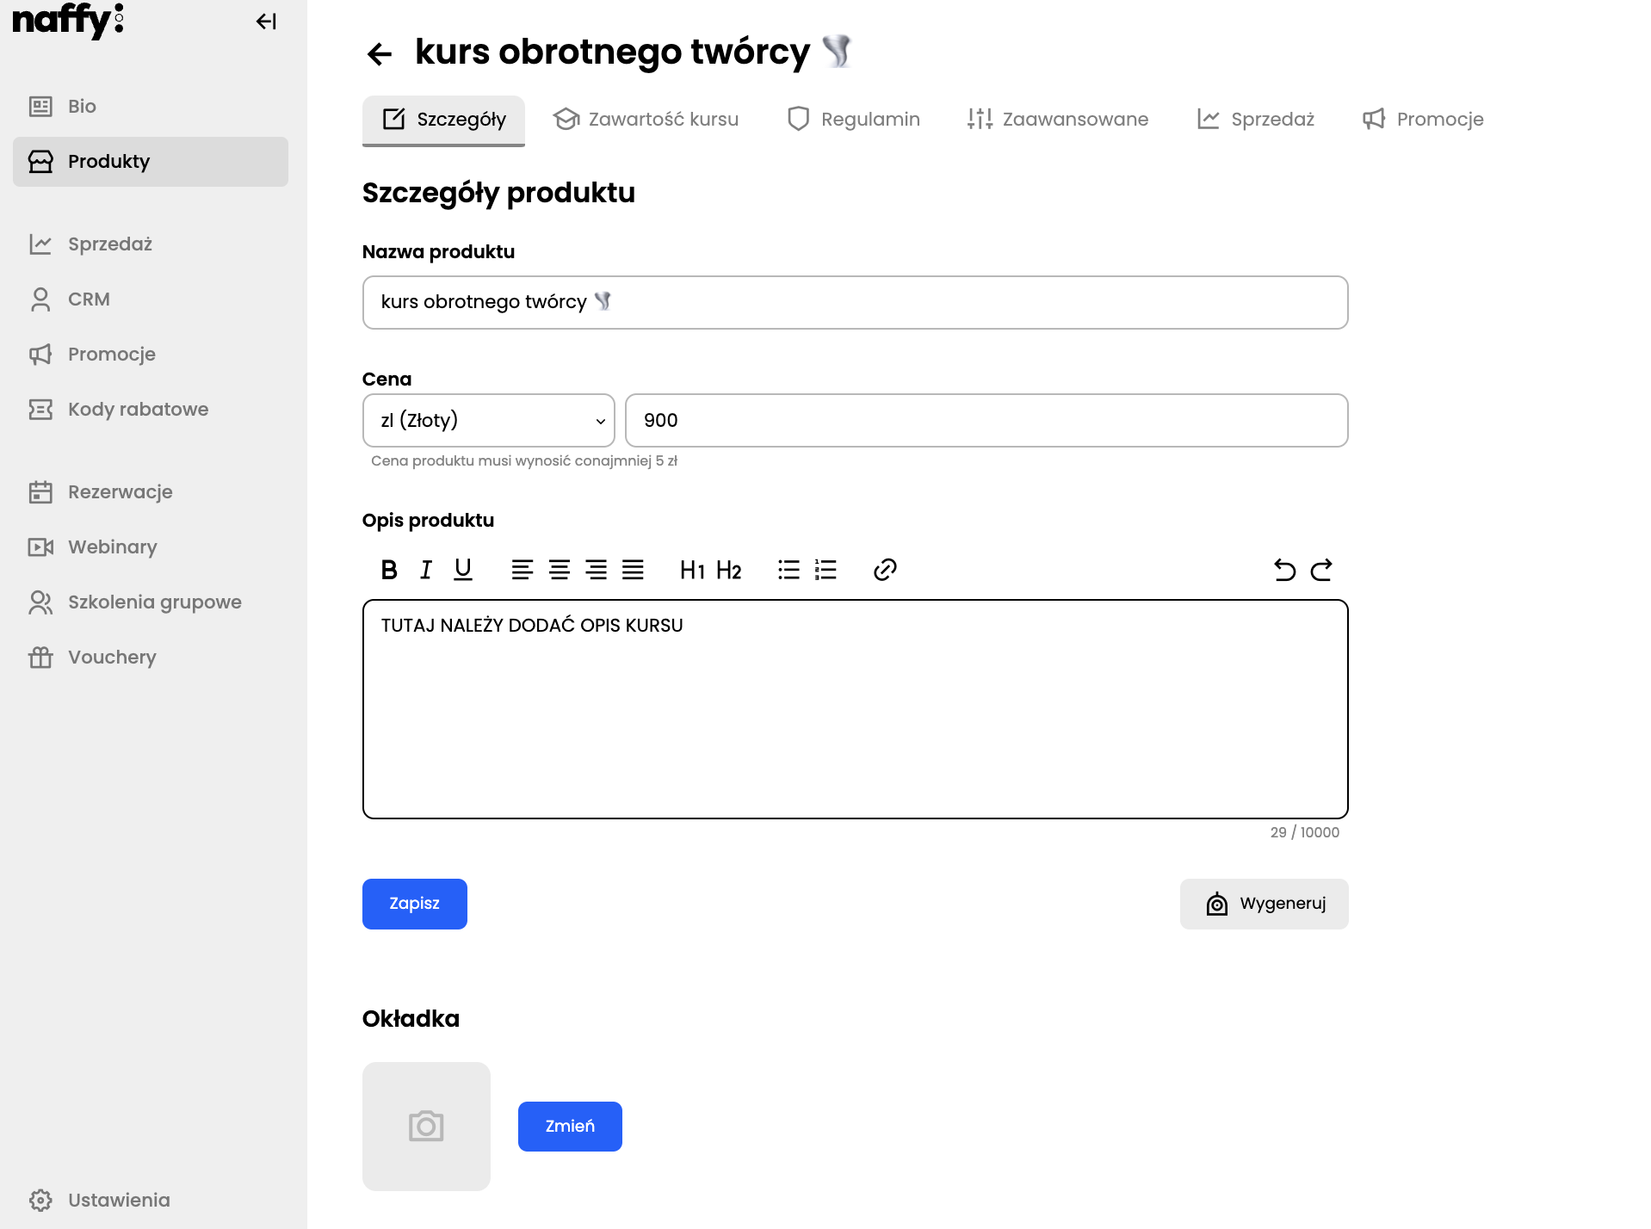
Task: Open CRM in the sidebar
Action: (151, 300)
